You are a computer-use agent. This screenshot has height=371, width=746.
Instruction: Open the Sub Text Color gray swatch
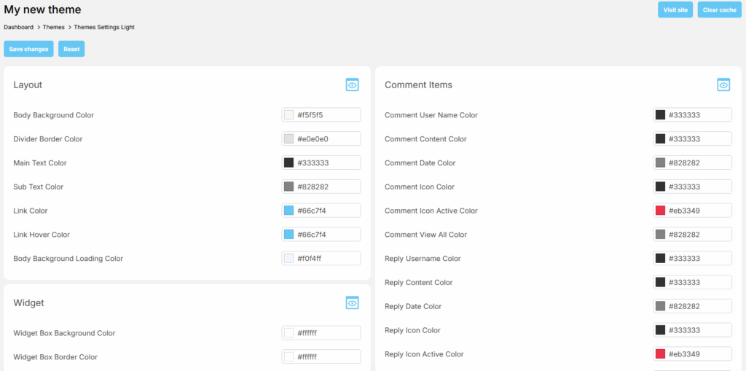pos(289,187)
